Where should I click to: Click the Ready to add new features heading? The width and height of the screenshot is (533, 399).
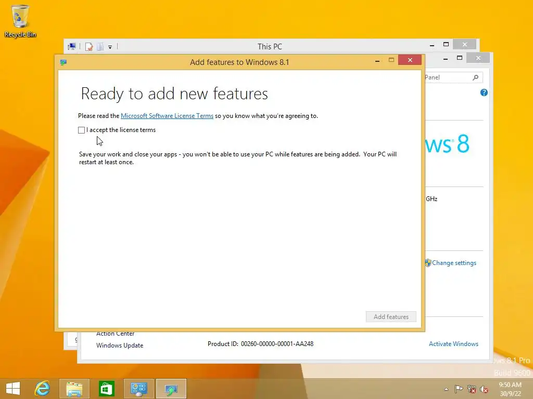pos(174,94)
